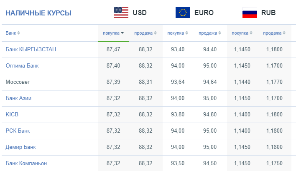Viewport: 296px width, 171px height.
Task: Open the Банк Компаньон link
Action: pos(26,163)
